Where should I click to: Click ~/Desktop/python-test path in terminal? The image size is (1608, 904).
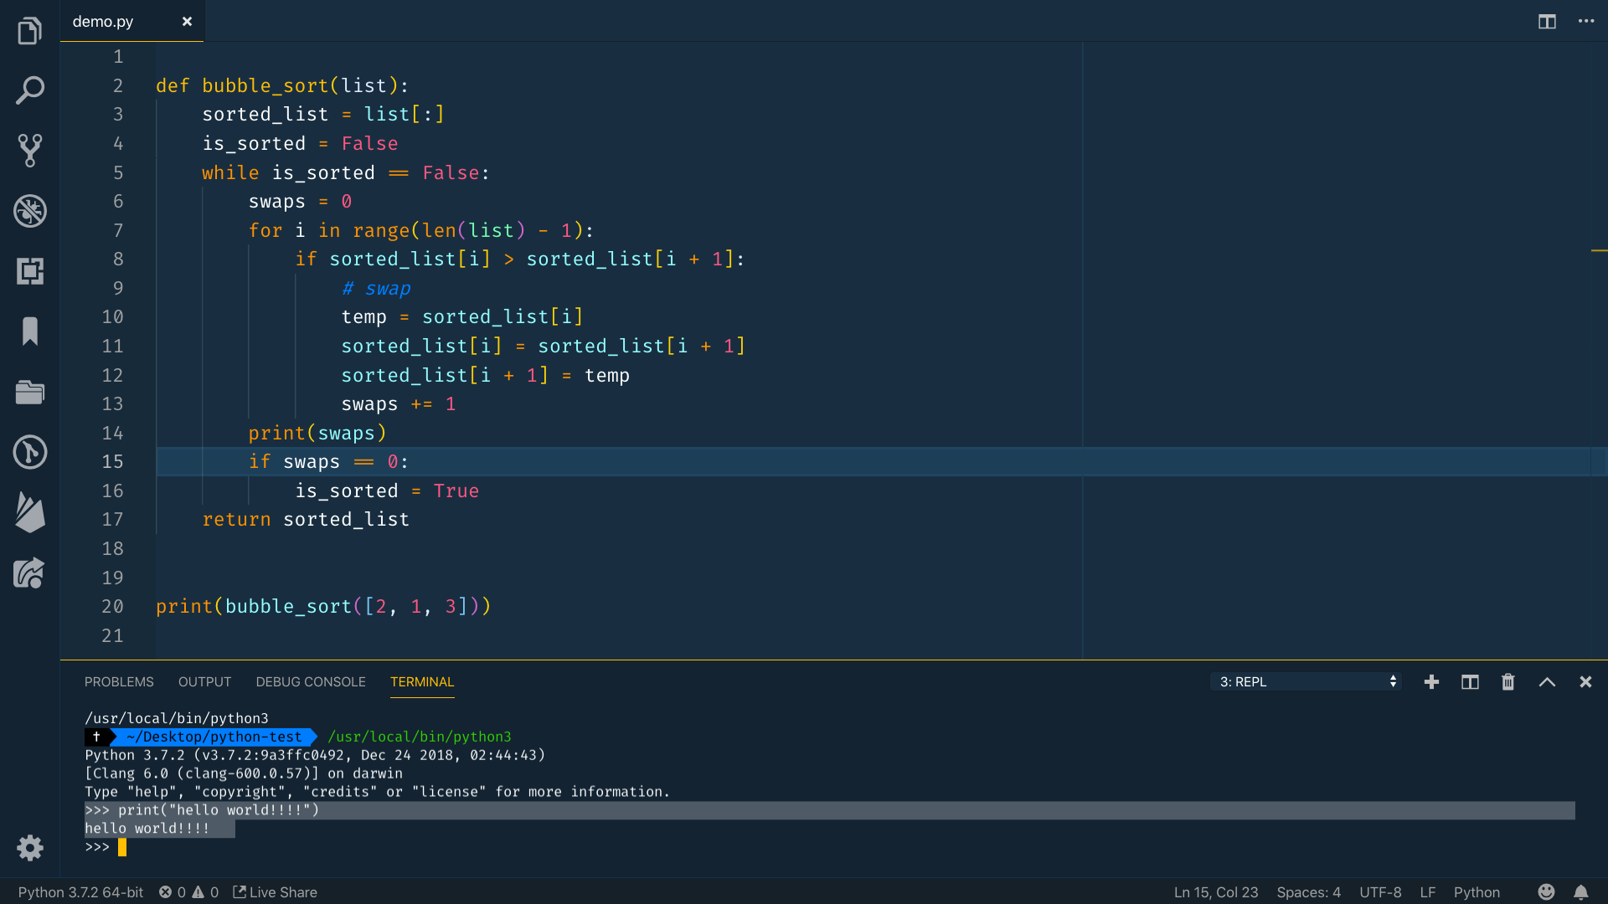point(214,737)
